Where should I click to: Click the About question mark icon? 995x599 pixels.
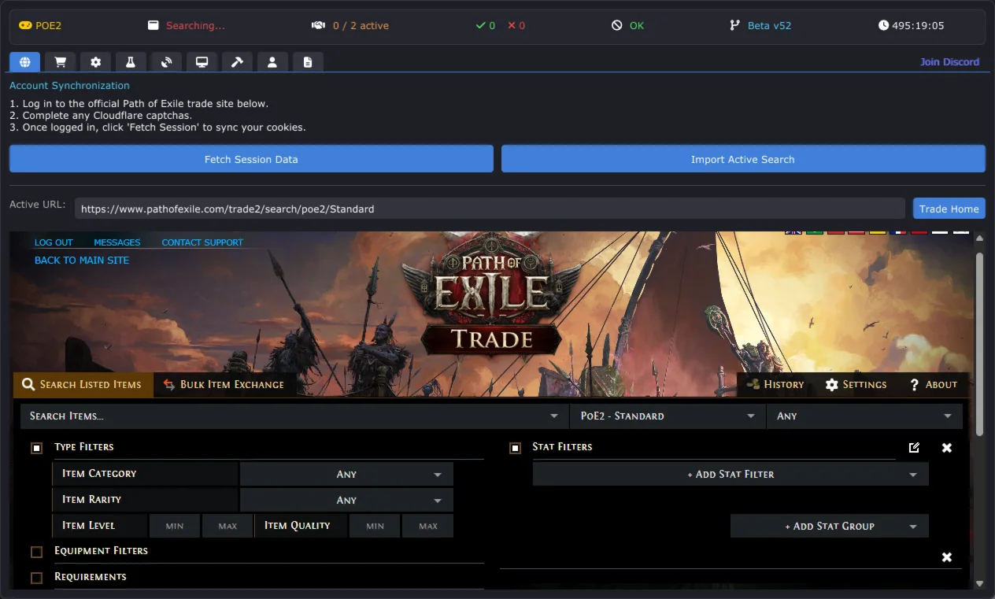[x=914, y=384]
